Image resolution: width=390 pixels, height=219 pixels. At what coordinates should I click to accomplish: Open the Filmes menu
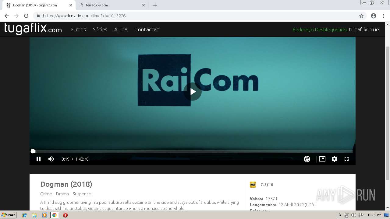tap(78, 30)
